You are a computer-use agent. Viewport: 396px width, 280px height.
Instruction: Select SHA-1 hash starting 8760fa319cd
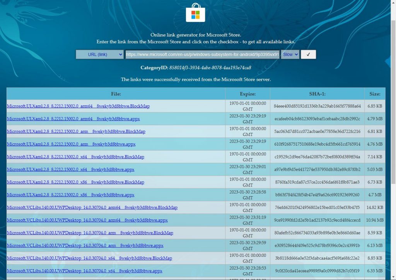pos(317,182)
